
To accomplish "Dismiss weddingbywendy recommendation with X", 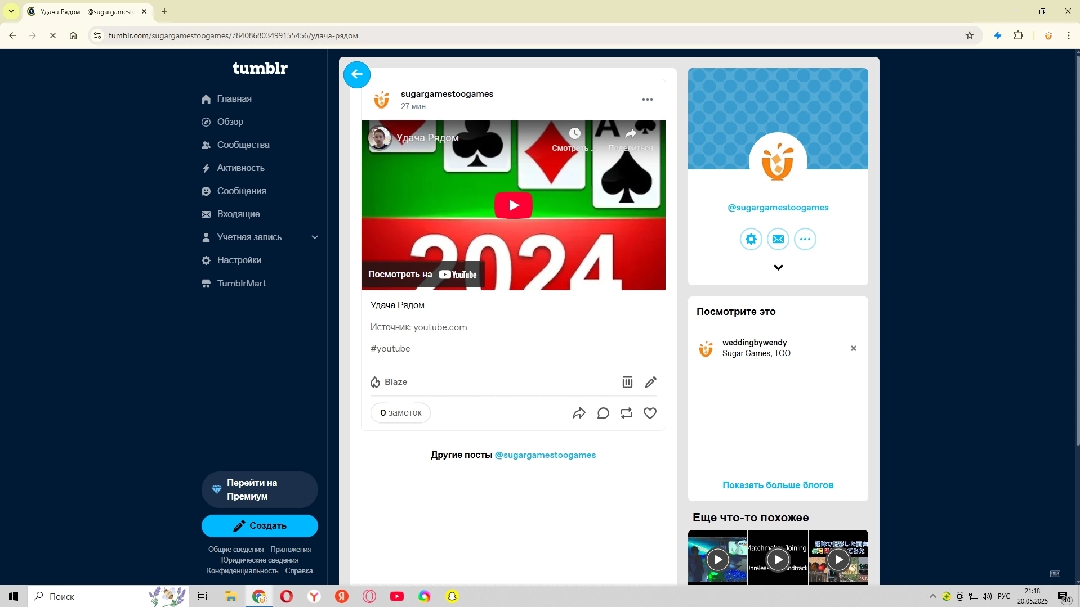I will pyautogui.click(x=853, y=348).
